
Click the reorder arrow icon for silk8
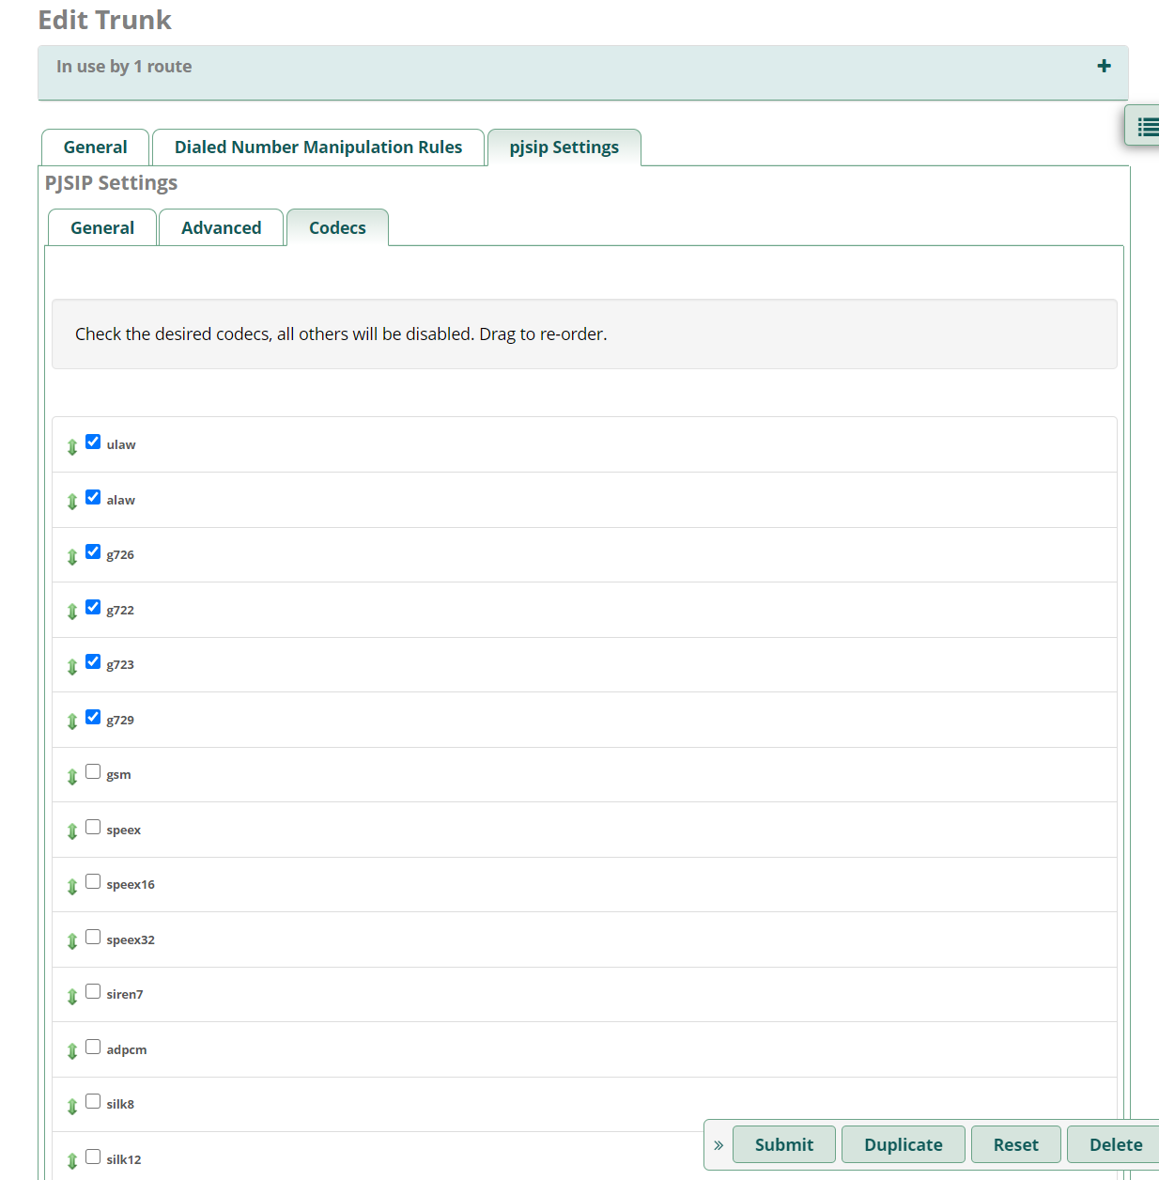tap(72, 1107)
